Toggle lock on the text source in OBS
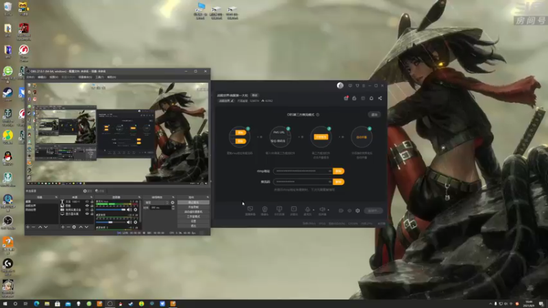Viewport: 548px width, 308px height. click(x=92, y=201)
